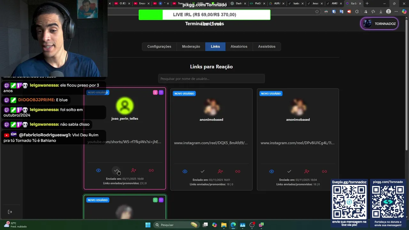View the 16:04 anonimobased link with the eye icon

272,172
